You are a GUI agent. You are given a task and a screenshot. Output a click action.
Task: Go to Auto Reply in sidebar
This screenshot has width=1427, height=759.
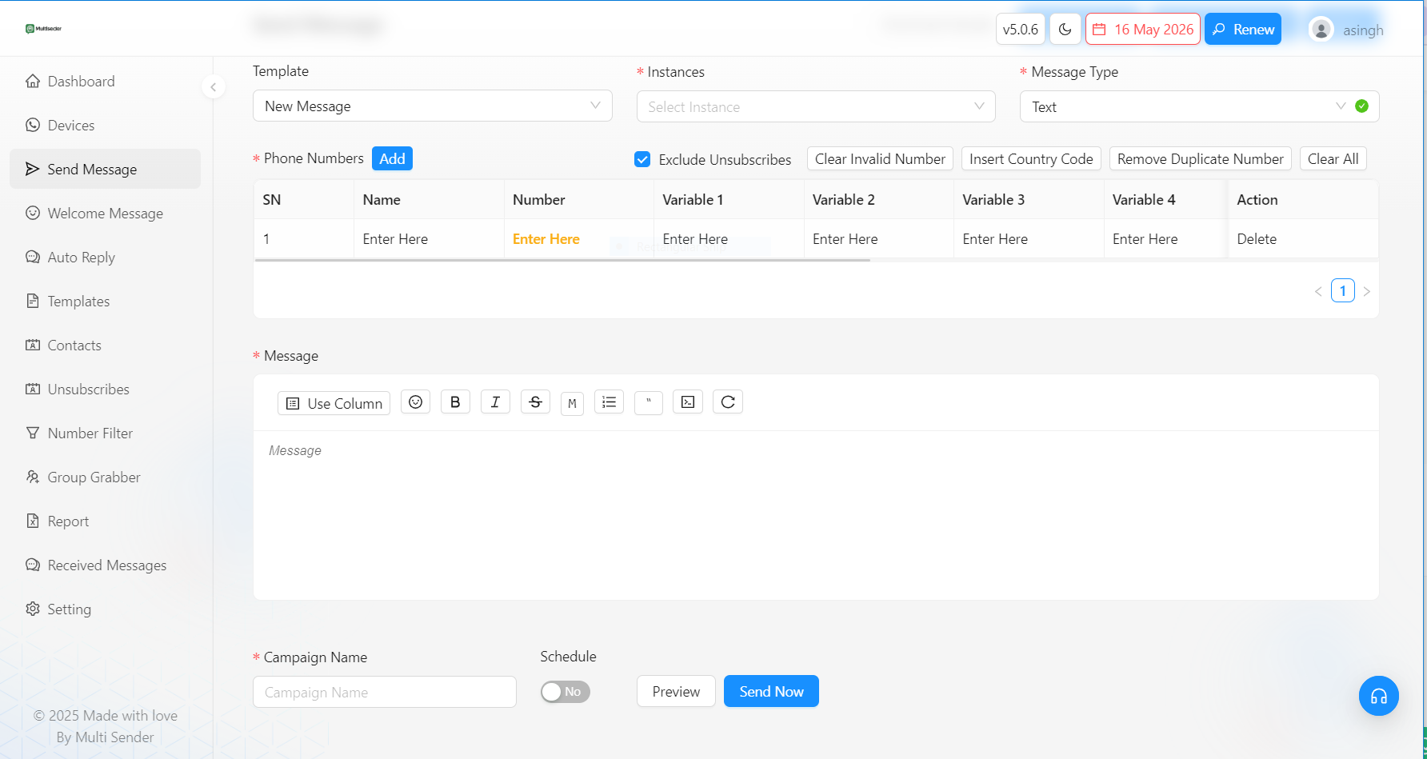[x=81, y=258]
